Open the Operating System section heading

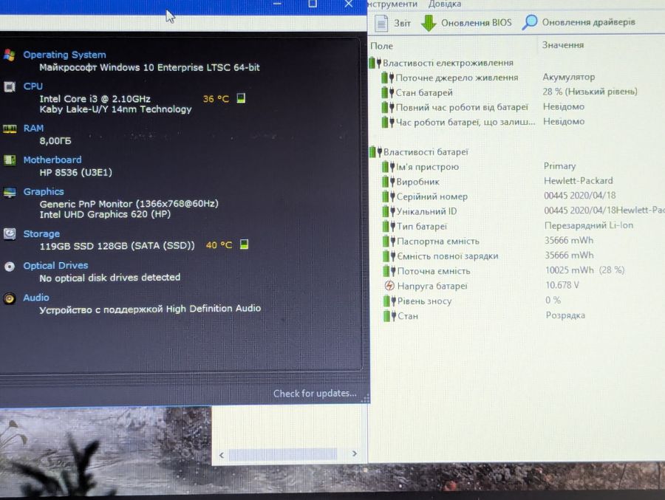point(64,55)
